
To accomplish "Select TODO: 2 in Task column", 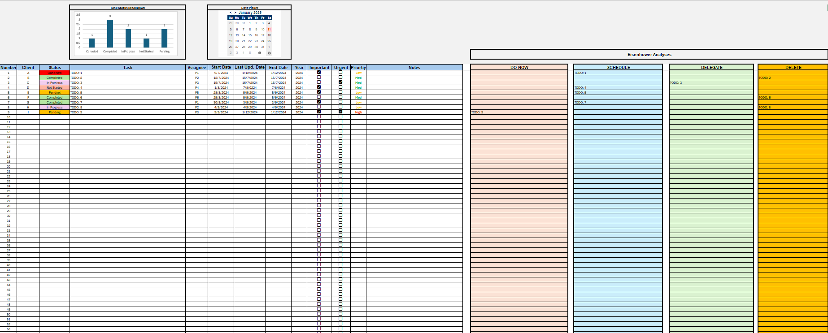I will pos(128,78).
